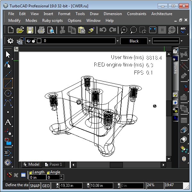Screen dimensions: 192x192
Task: Toggle the Length lock checkbox
Action: 31,172
